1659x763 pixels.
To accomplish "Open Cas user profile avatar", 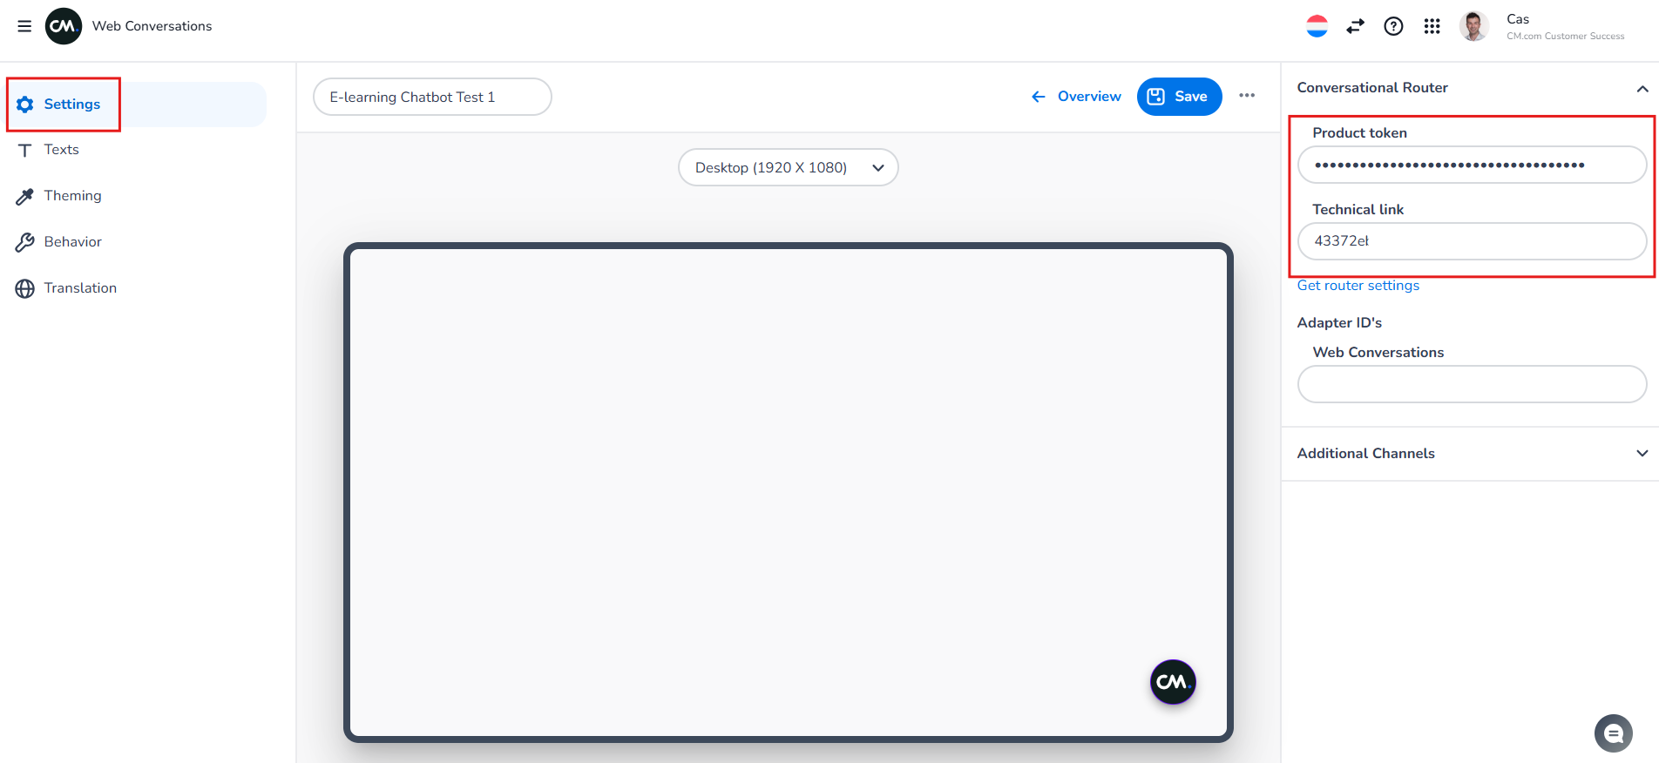I will pyautogui.click(x=1473, y=26).
